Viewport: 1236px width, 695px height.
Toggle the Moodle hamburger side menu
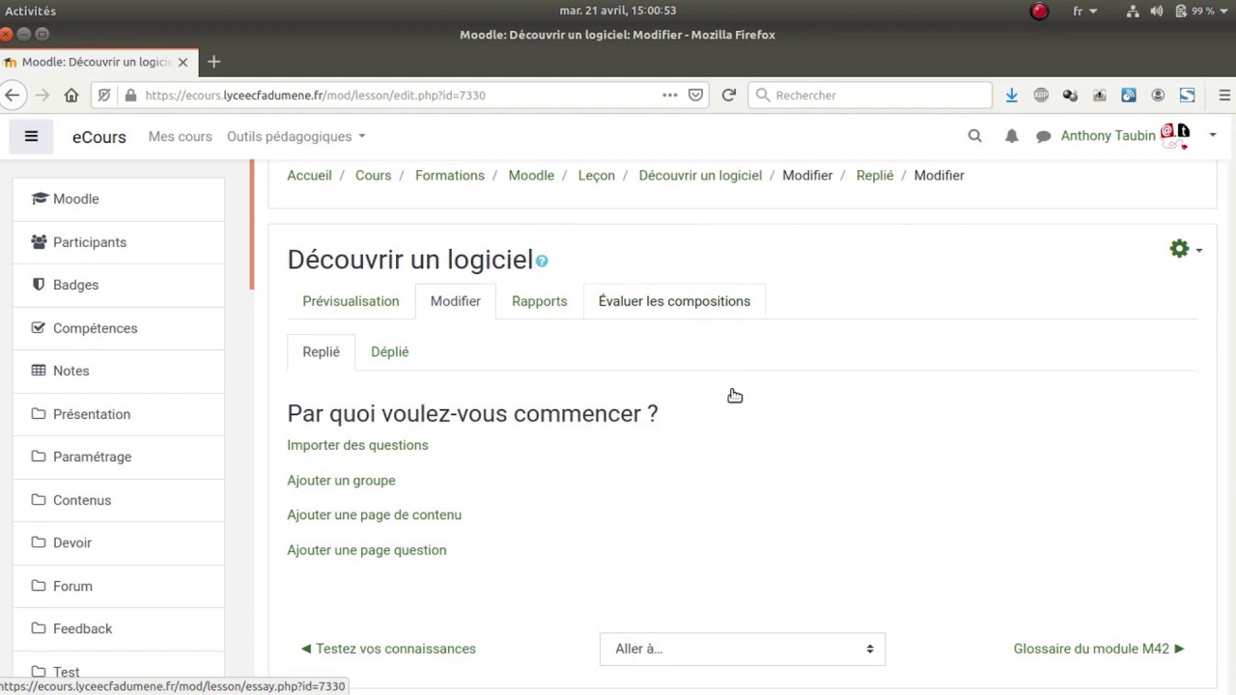point(31,136)
